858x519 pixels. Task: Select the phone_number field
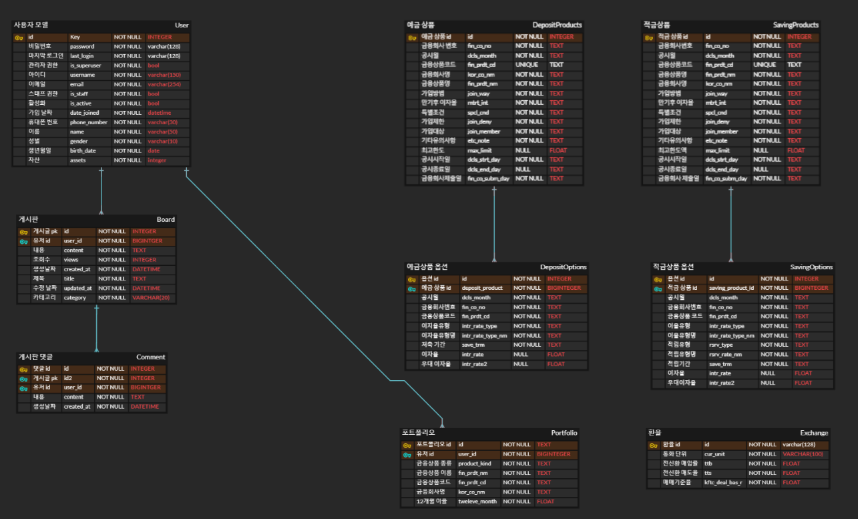point(89,122)
